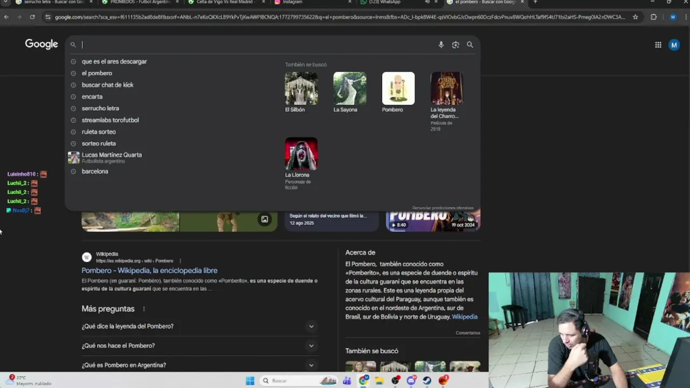Start a voice search with the microphone icon

click(x=441, y=45)
